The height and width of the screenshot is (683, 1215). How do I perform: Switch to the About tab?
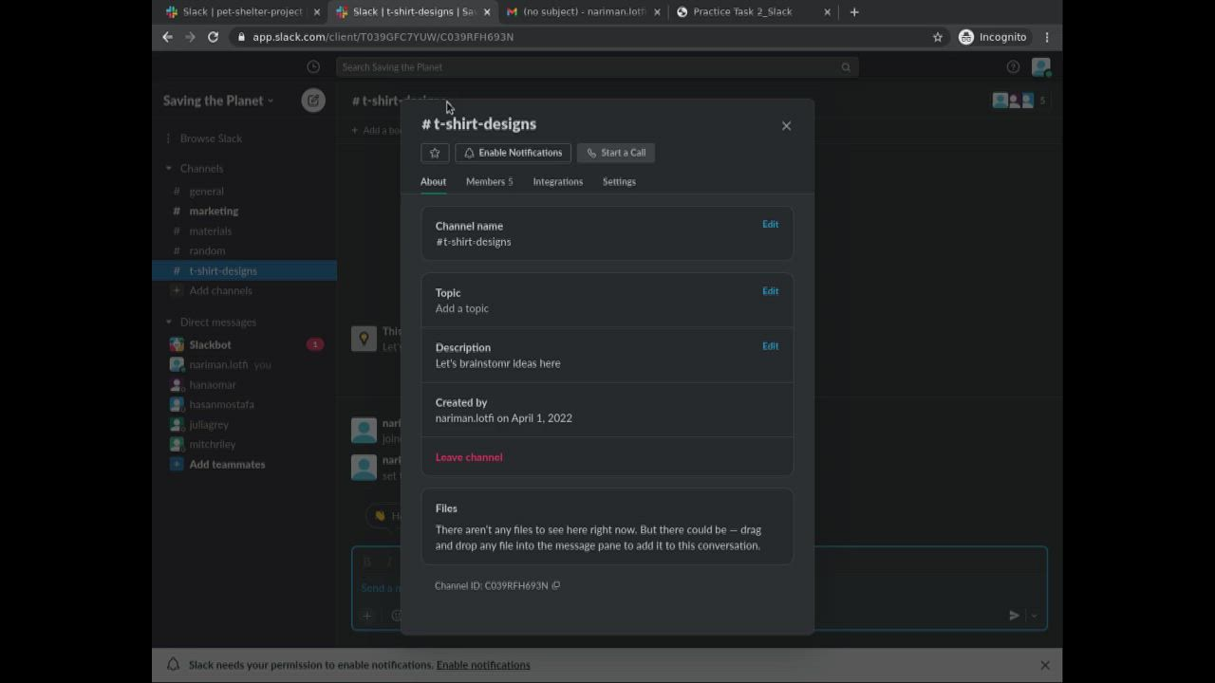433,181
